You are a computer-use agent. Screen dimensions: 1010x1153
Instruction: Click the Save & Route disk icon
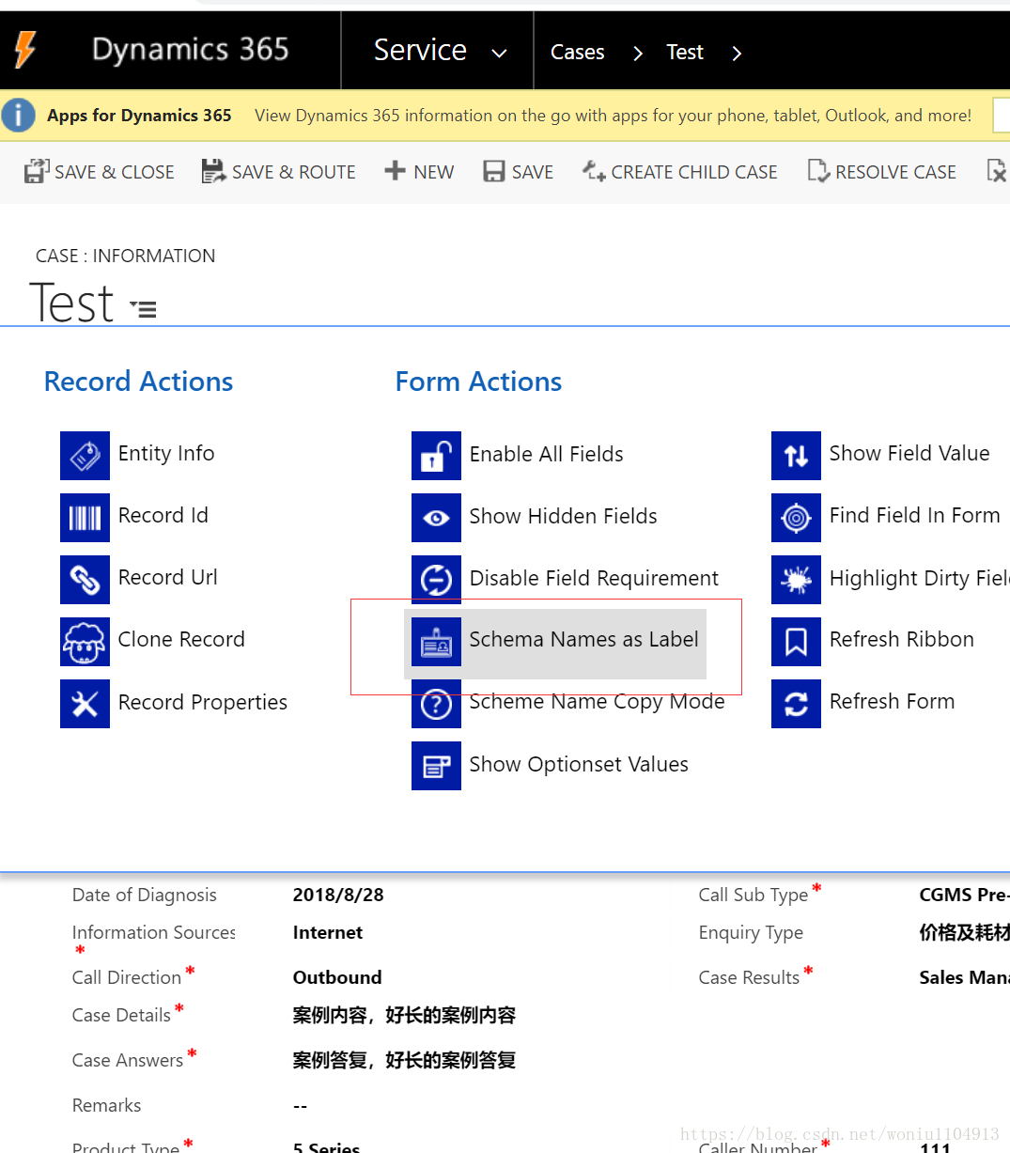(213, 171)
